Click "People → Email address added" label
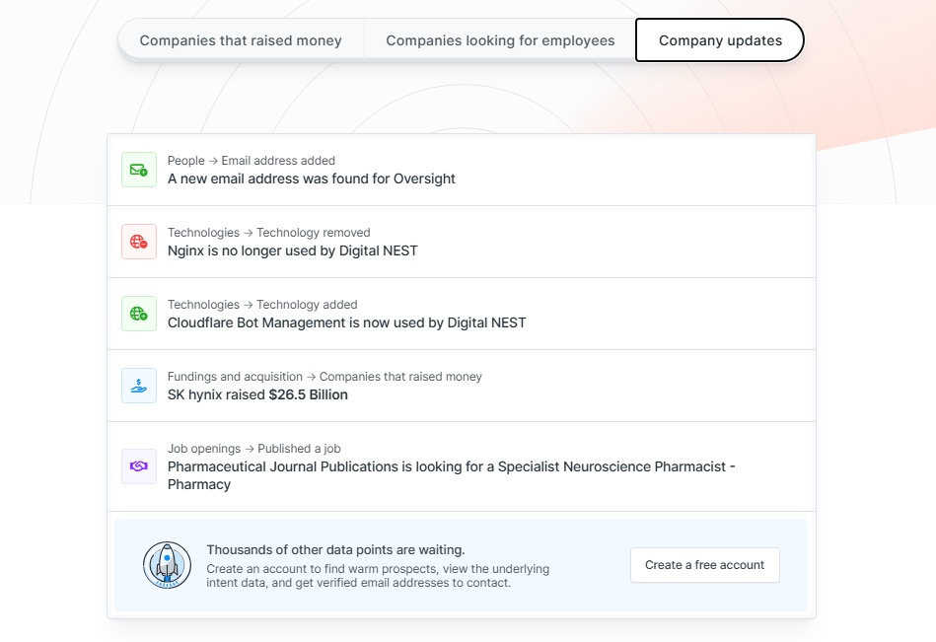Viewport: 936px width, 642px height. [252, 161]
